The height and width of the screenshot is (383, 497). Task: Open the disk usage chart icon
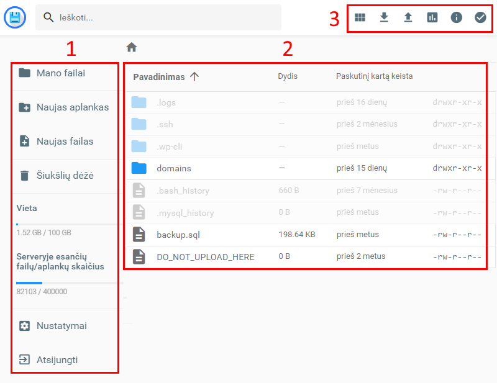coord(432,17)
